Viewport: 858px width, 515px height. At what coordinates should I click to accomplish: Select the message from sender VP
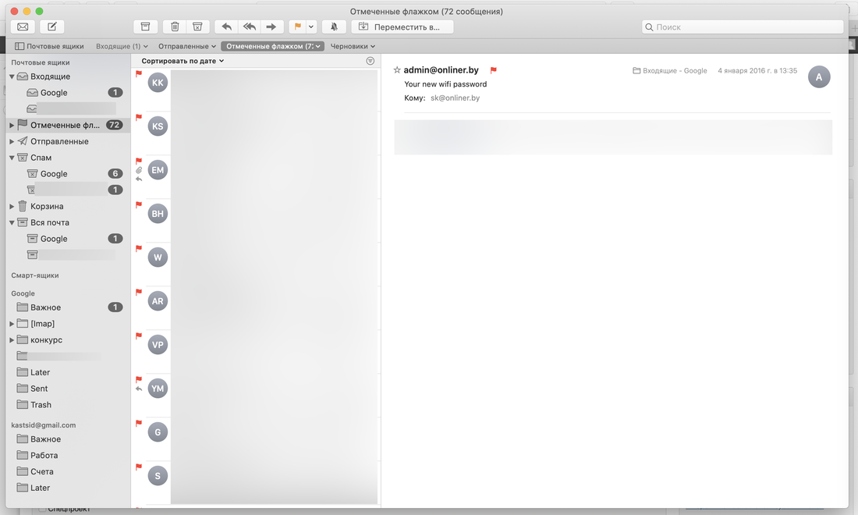point(256,352)
